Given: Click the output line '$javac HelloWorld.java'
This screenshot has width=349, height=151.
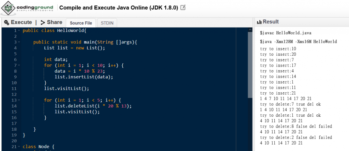Looking at the screenshot, I should (x=286, y=33).
